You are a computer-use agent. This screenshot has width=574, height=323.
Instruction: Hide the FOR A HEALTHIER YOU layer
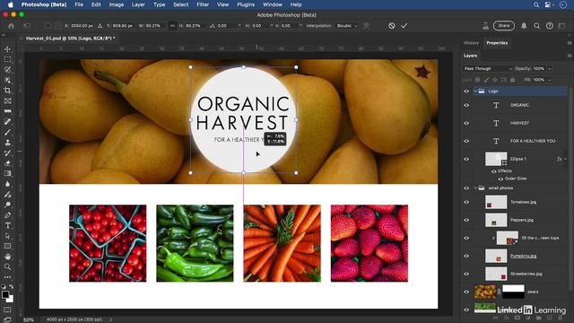pyautogui.click(x=466, y=141)
